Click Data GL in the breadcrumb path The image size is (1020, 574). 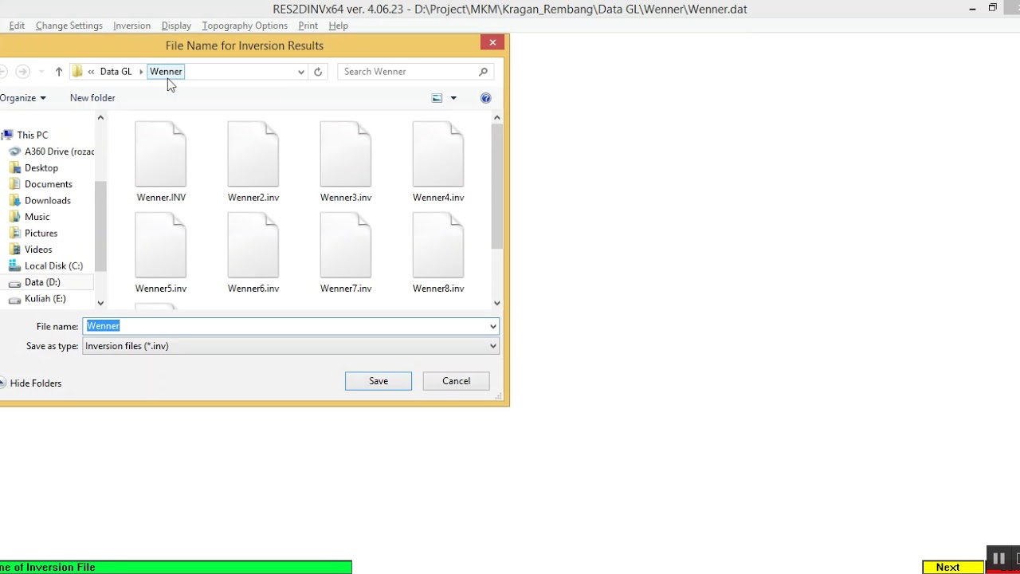(x=116, y=72)
